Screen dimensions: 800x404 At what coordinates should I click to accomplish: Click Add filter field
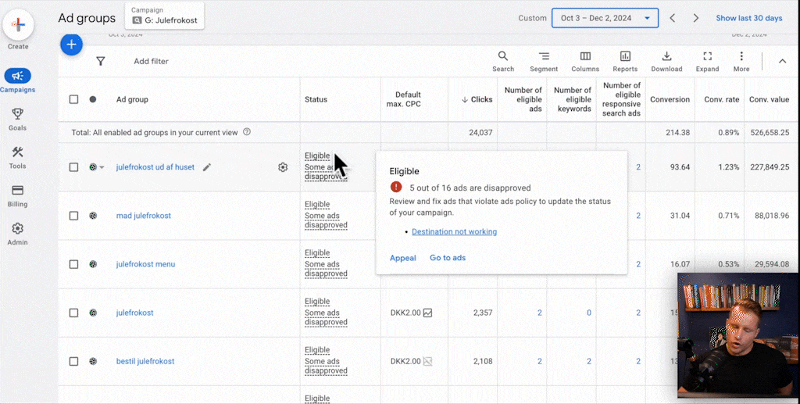point(151,61)
